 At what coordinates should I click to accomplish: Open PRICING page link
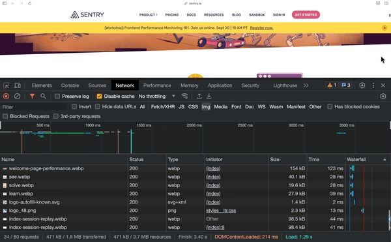pyautogui.click(x=172, y=15)
